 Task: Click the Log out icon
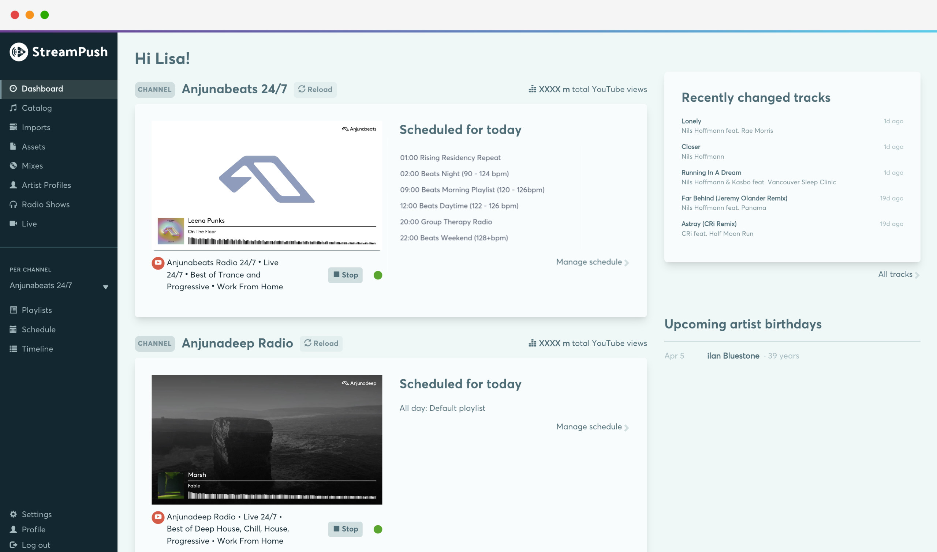14,545
